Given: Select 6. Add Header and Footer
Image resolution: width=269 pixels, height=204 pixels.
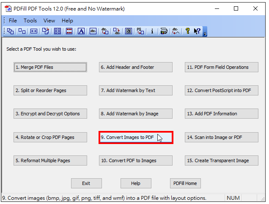Looking at the screenshot, I should pos(136,67).
